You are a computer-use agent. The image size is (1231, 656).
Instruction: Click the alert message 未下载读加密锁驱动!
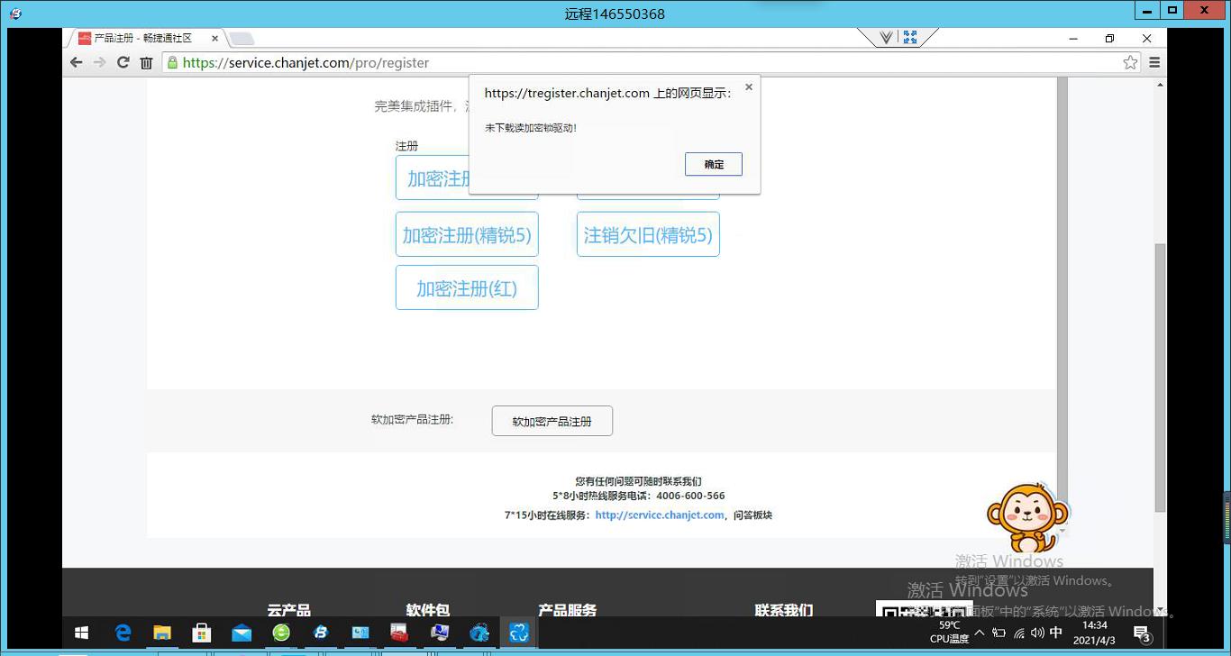tap(531, 128)
